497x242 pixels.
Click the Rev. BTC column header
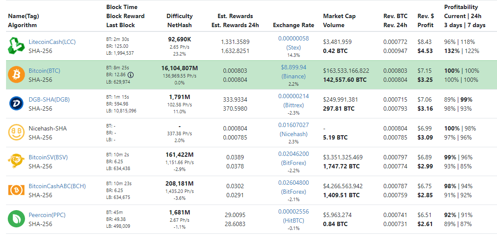coord(395,16)
